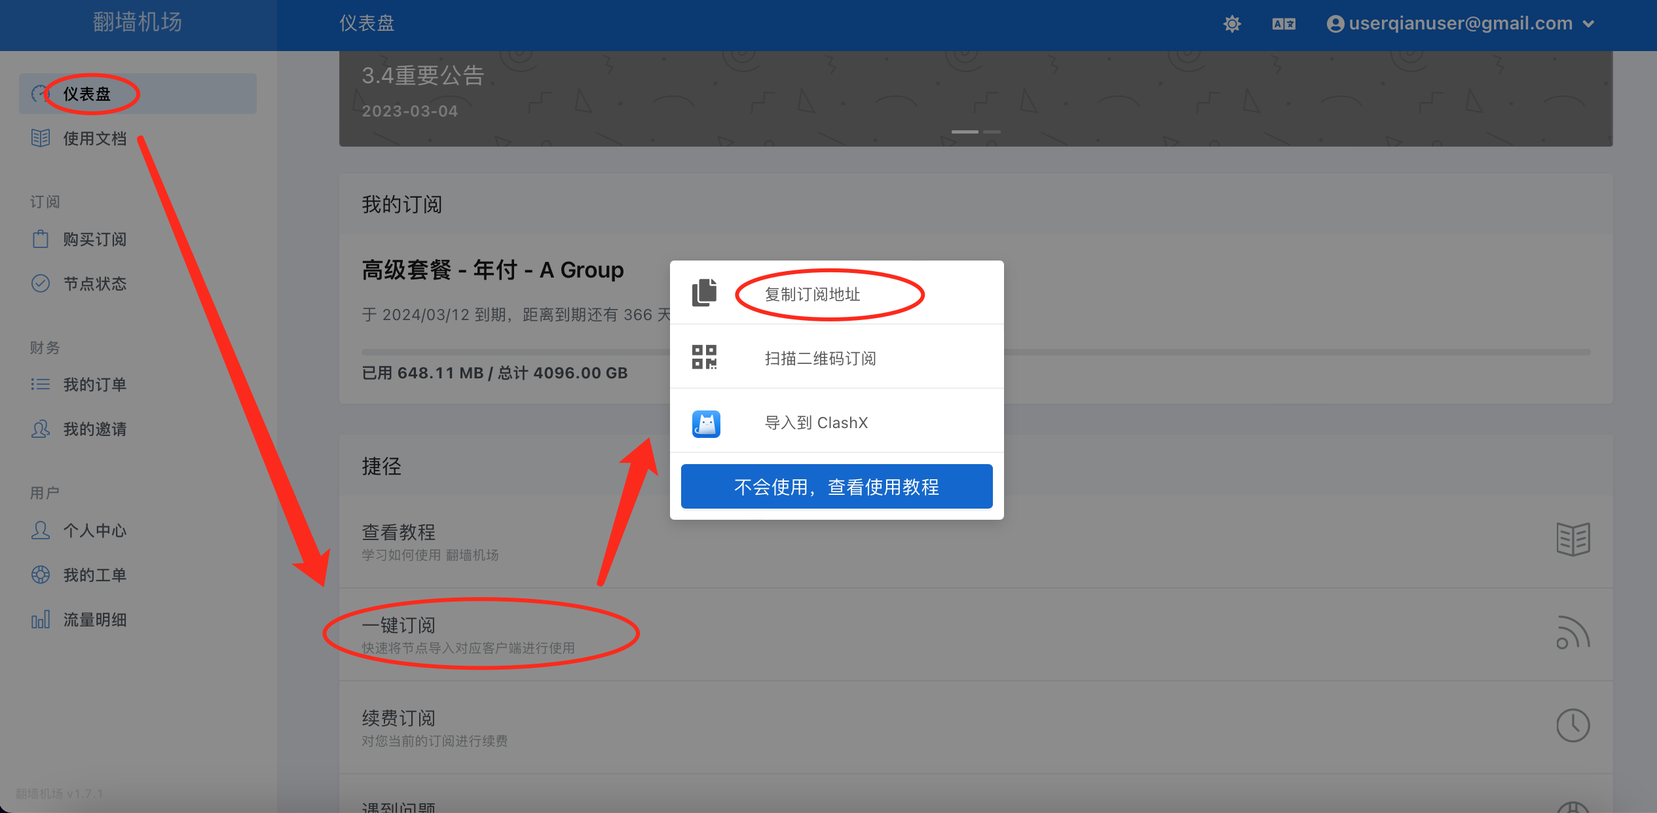Click 不会使用，查看使用教程 blue button
Image resolution: width=1657 pixels, height=813 pixels.
(836, 486)
